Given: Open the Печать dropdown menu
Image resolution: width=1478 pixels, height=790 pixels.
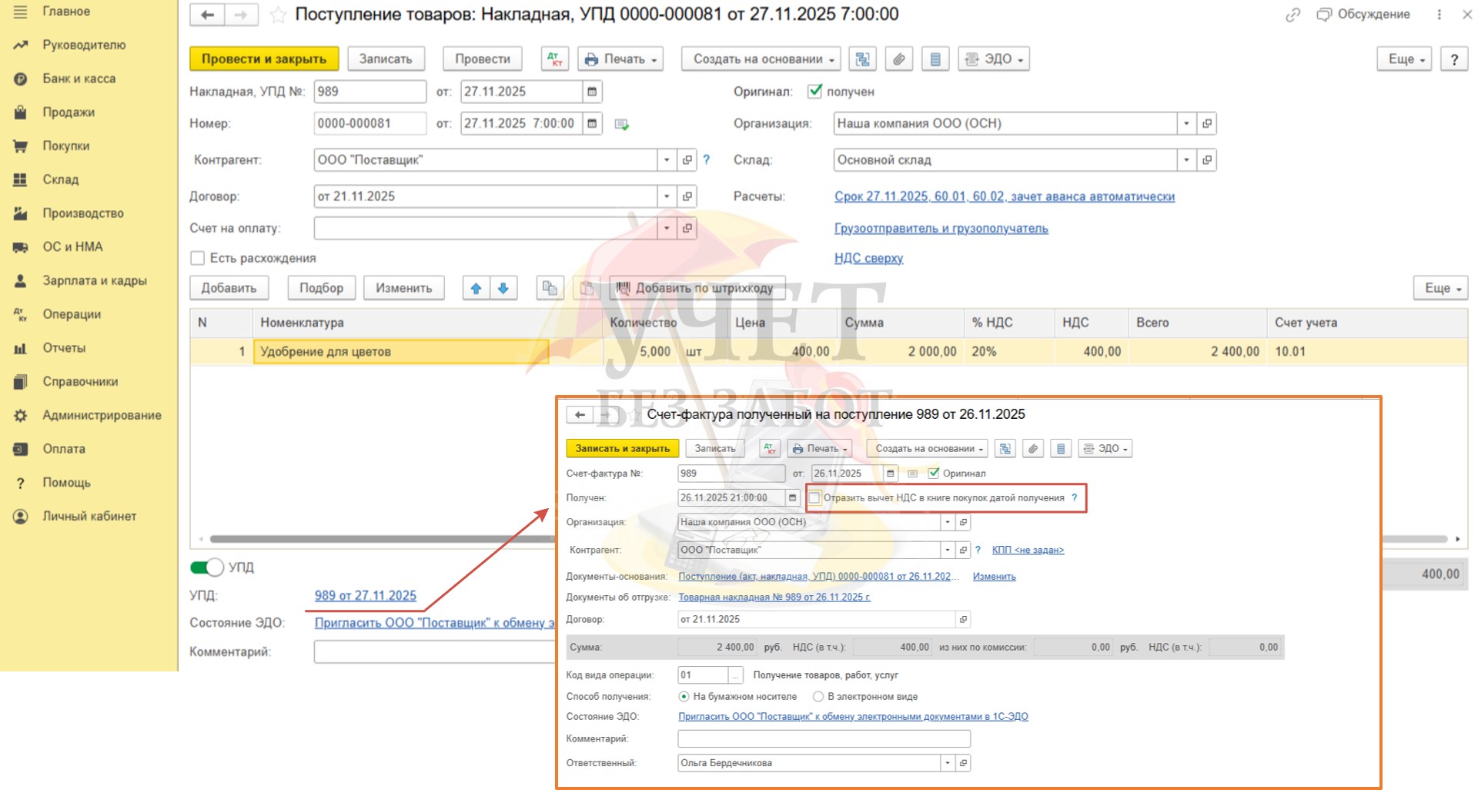Looking at the screenshot, I should (620, 59).
